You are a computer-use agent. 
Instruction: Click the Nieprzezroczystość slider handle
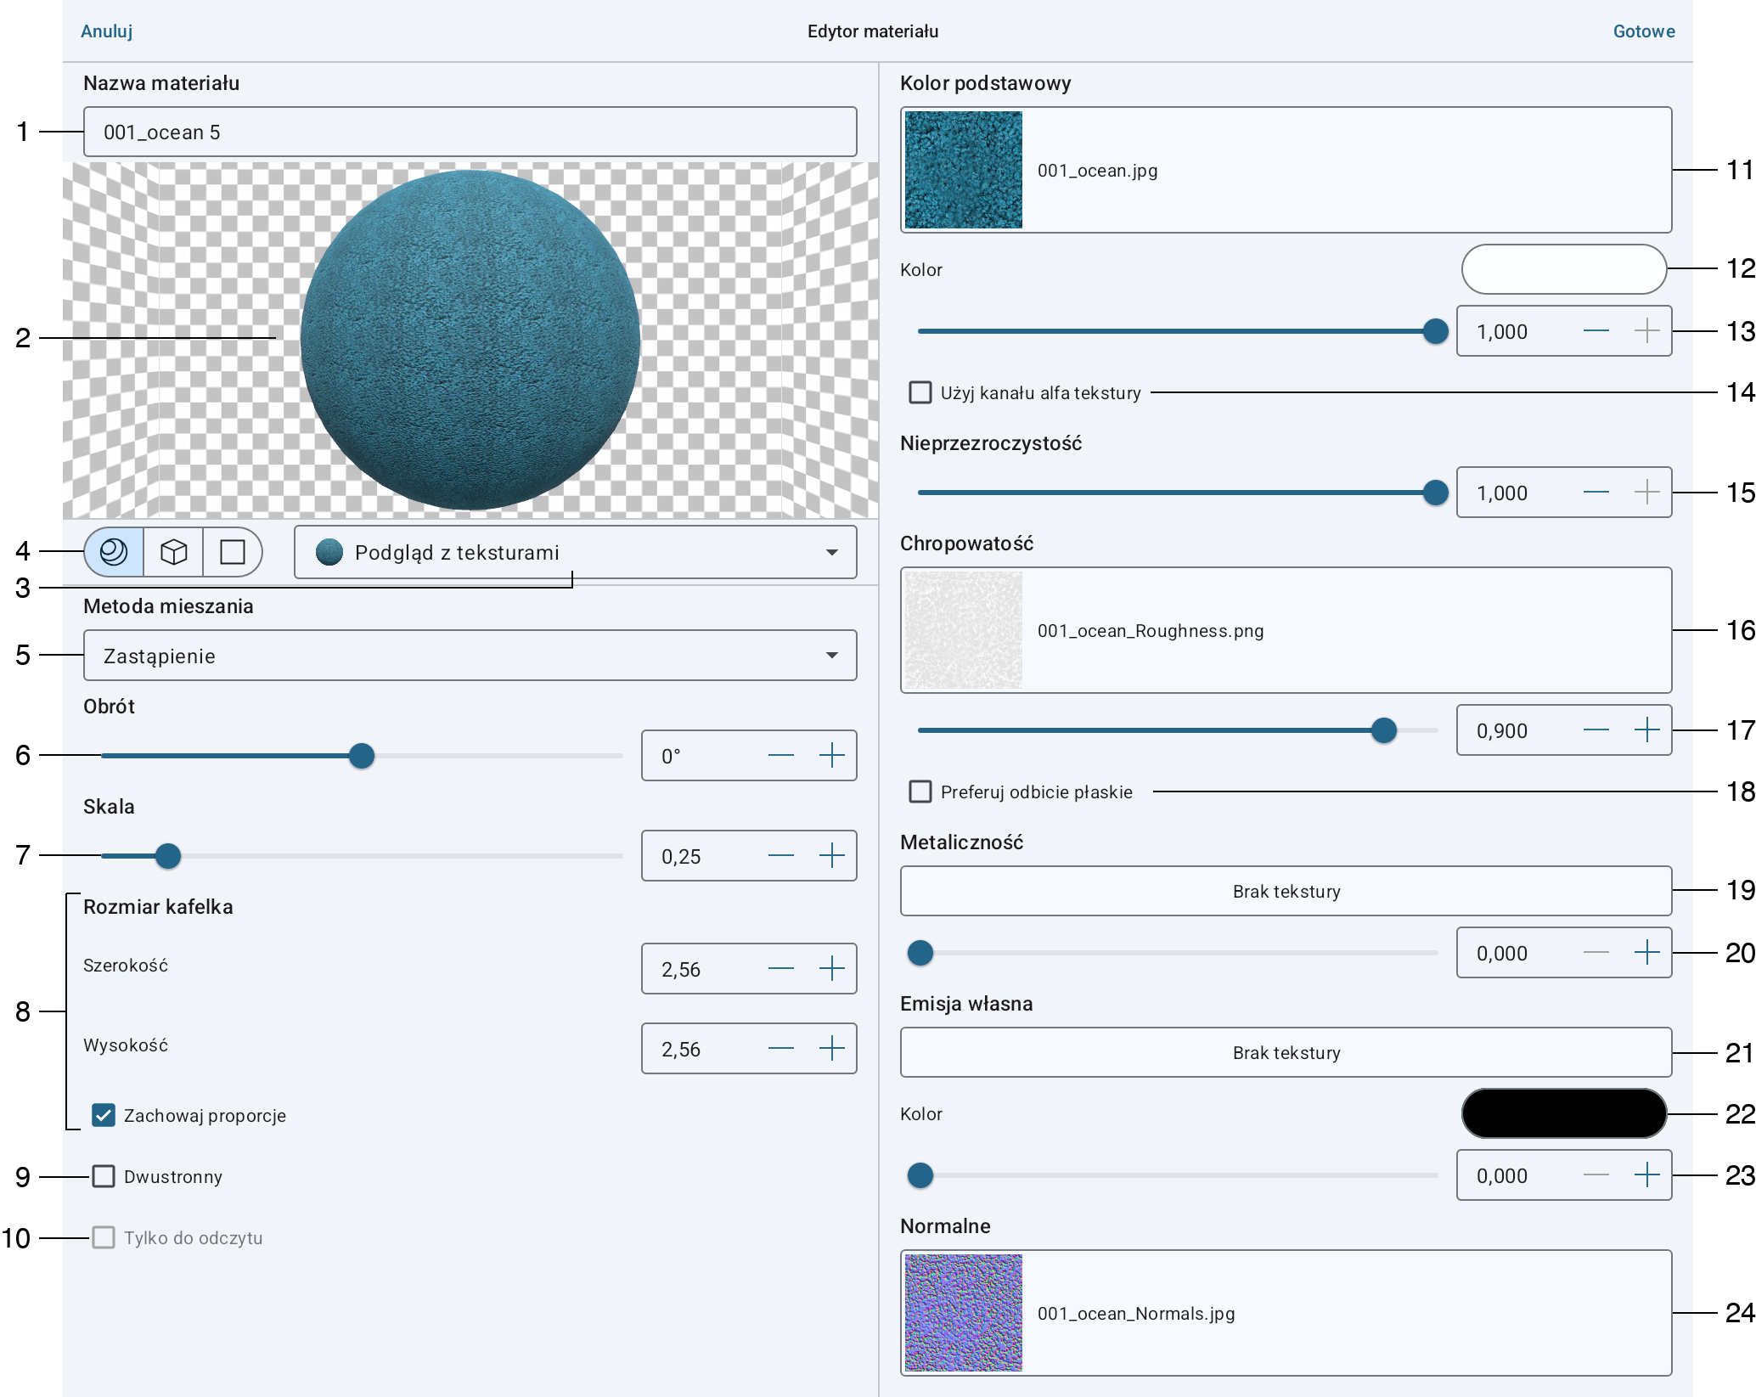coord(1435,492)
